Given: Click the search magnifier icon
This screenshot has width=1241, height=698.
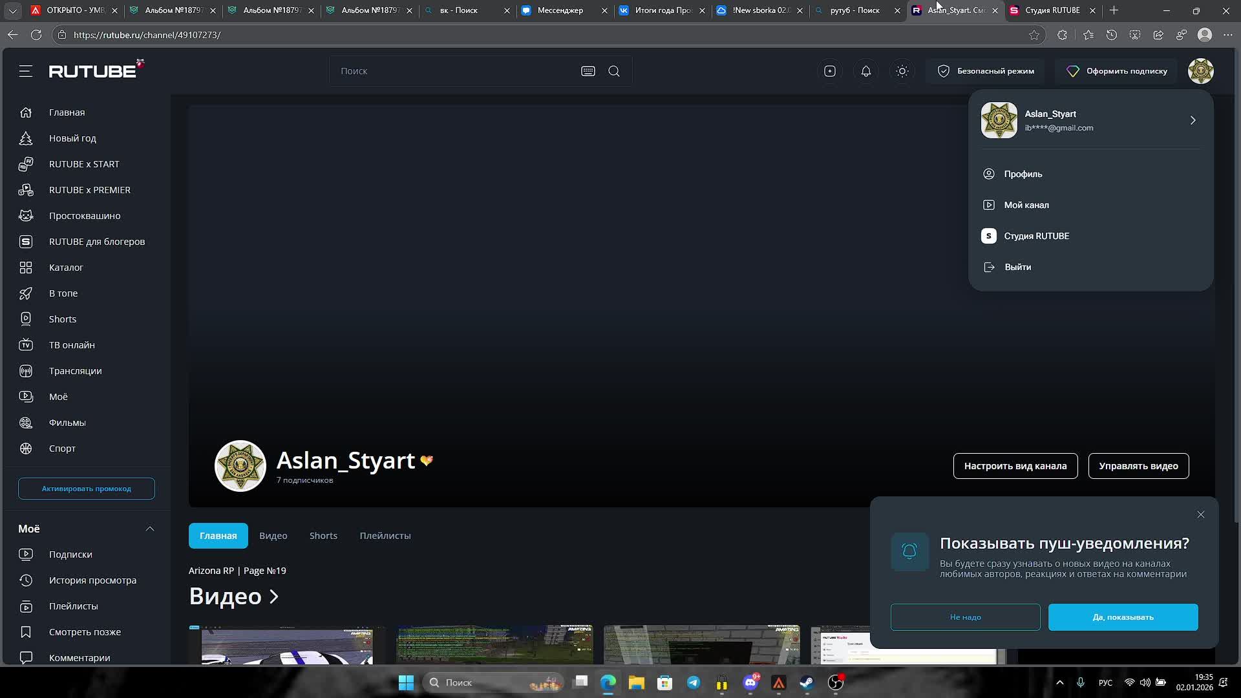Looking at the screenshot, I should coord(614,71).
